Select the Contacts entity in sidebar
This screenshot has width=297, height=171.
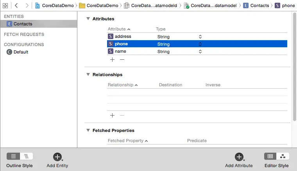click(39, 24)
